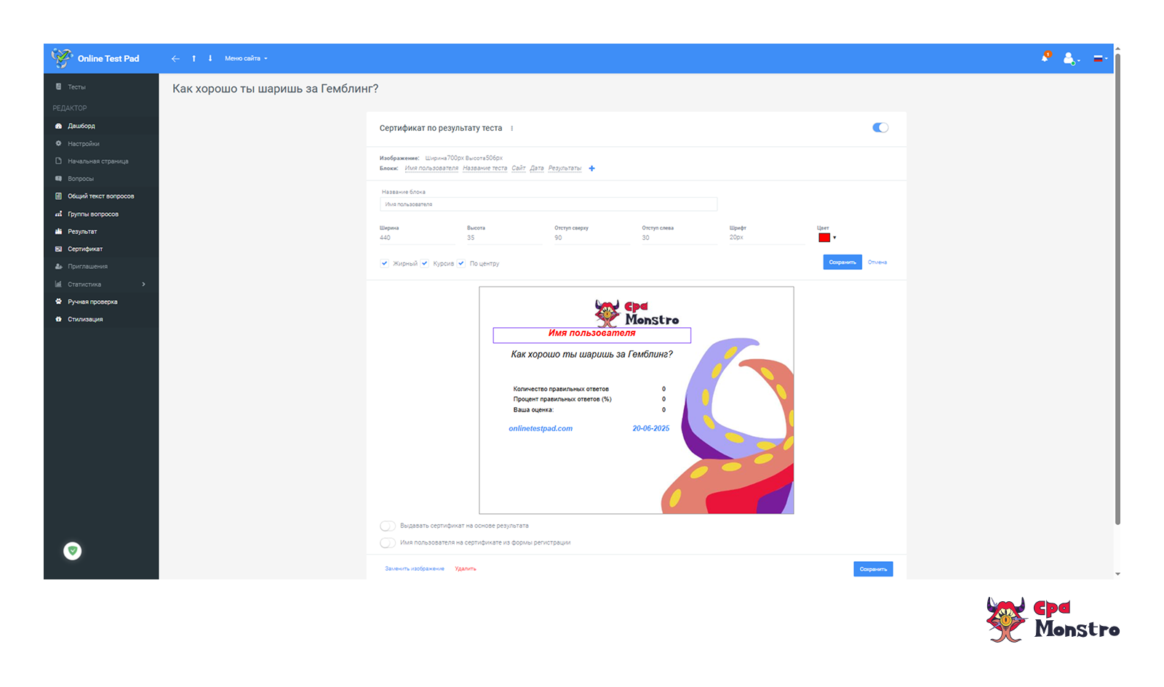
Task: Click the Общий текст вопросов icon
Action: pyautogui.click(x=59, y=196)
